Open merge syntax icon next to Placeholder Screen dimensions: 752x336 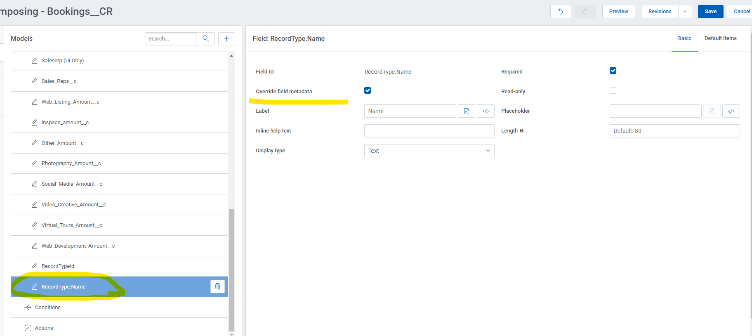click(x=731, y=111)
